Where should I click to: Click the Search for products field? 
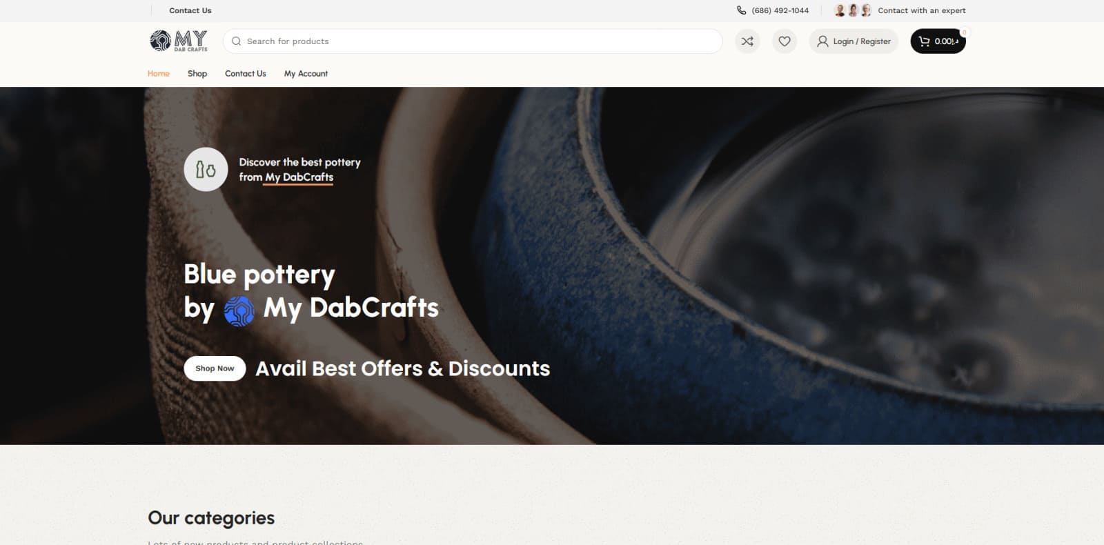473,41
